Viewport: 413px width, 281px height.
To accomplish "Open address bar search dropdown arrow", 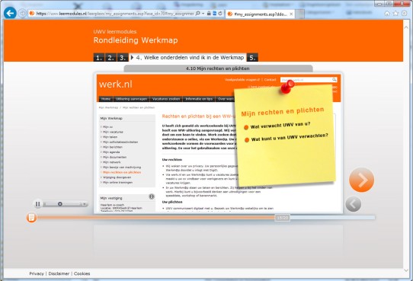I will tap(203, 14).
